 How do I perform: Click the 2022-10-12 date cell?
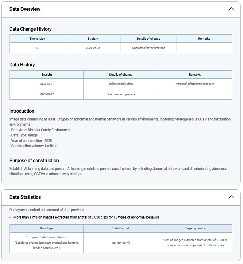click(x=47, y=94)
